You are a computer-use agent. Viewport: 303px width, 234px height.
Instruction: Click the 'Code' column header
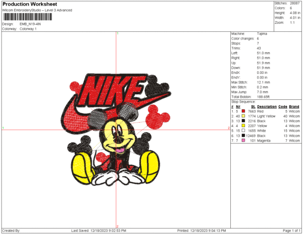(x=283, y=106)
